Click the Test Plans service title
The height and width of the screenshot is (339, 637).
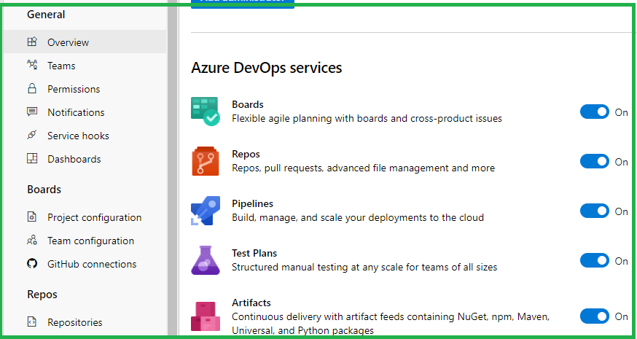254,253
